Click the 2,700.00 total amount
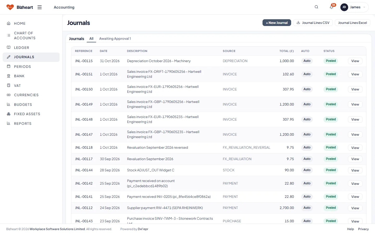Image resolution: width=375 pixels, height=234 pixels. (287, 208)
